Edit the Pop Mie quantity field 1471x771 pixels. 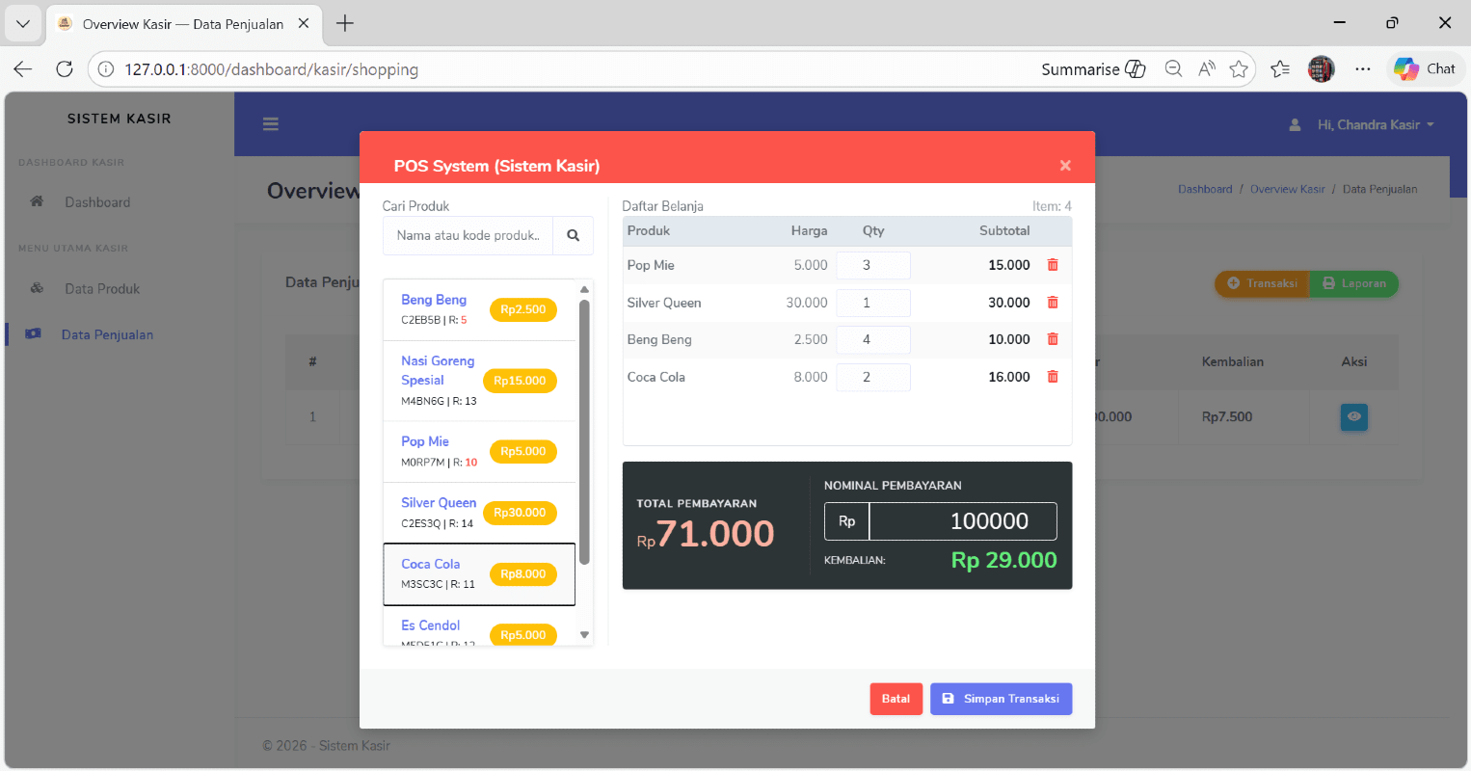(873, 265)
